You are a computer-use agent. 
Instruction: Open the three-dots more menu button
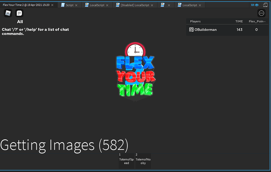coord(261,13)
